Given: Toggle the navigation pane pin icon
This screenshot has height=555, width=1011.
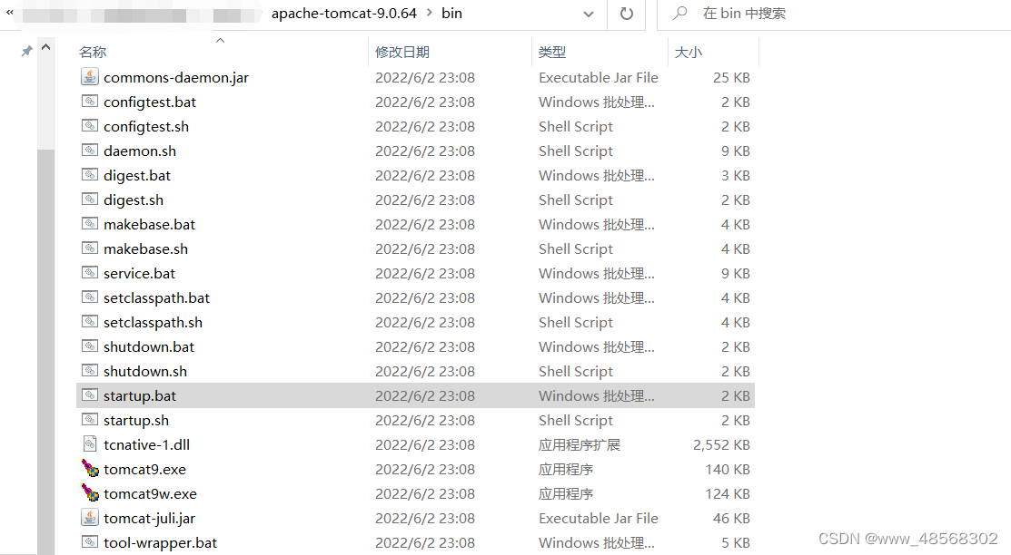Looking at the screenshot, I should click(x=26, y=51).
